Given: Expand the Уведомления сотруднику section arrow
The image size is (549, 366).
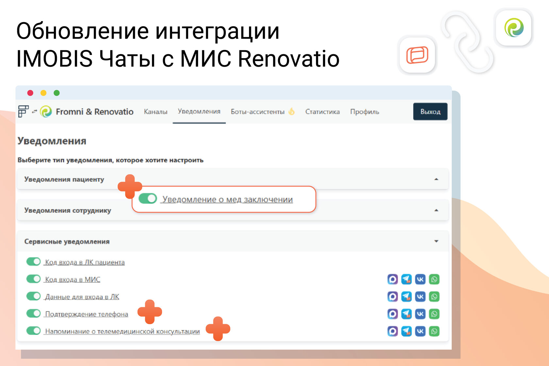Looking at the screenshot, I should (x=436, y=210).
